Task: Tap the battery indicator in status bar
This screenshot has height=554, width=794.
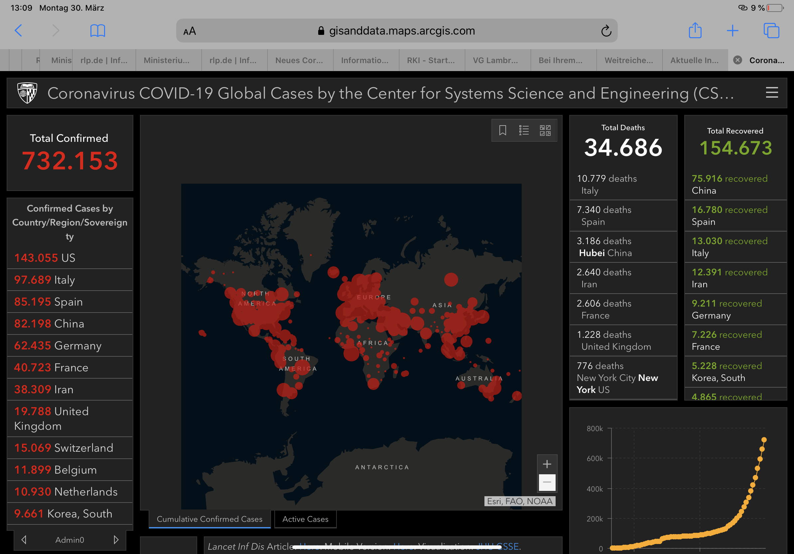Action: tap(775, 8)
